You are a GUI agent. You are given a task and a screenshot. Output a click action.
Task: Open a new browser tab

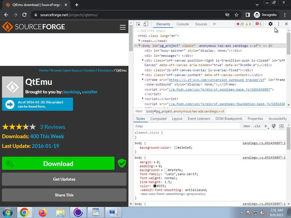tap(77, 5)
